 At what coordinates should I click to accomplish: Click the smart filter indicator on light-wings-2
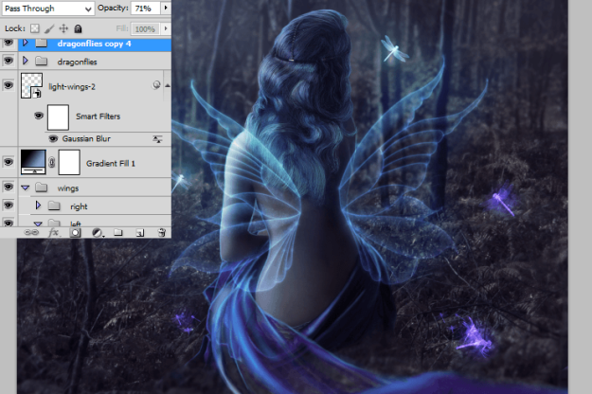[x=156, y=85]
